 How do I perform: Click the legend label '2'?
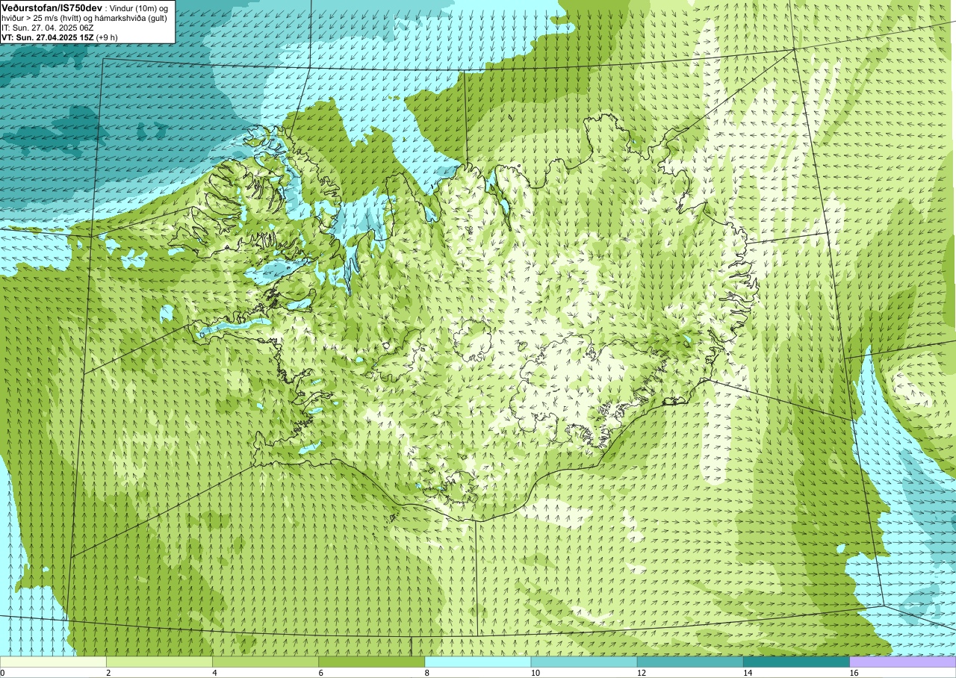(109, 673)
